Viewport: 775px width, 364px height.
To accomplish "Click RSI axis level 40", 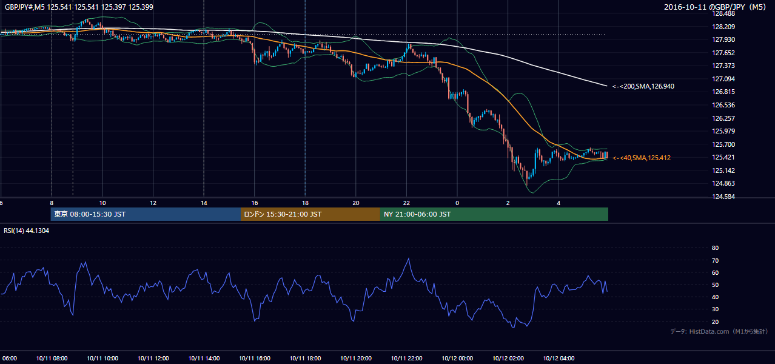I will click(x=715, y=297).
